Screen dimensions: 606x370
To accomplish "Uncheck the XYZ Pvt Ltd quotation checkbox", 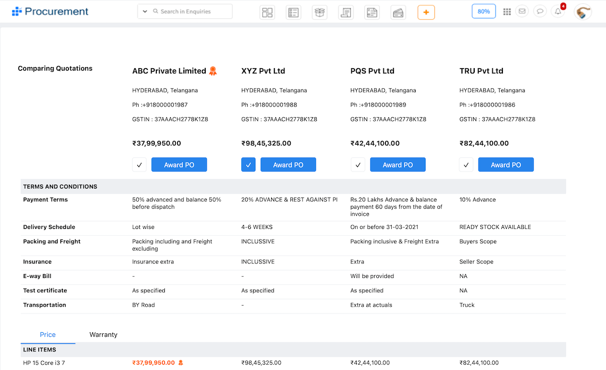I will [x=248, y=165].
